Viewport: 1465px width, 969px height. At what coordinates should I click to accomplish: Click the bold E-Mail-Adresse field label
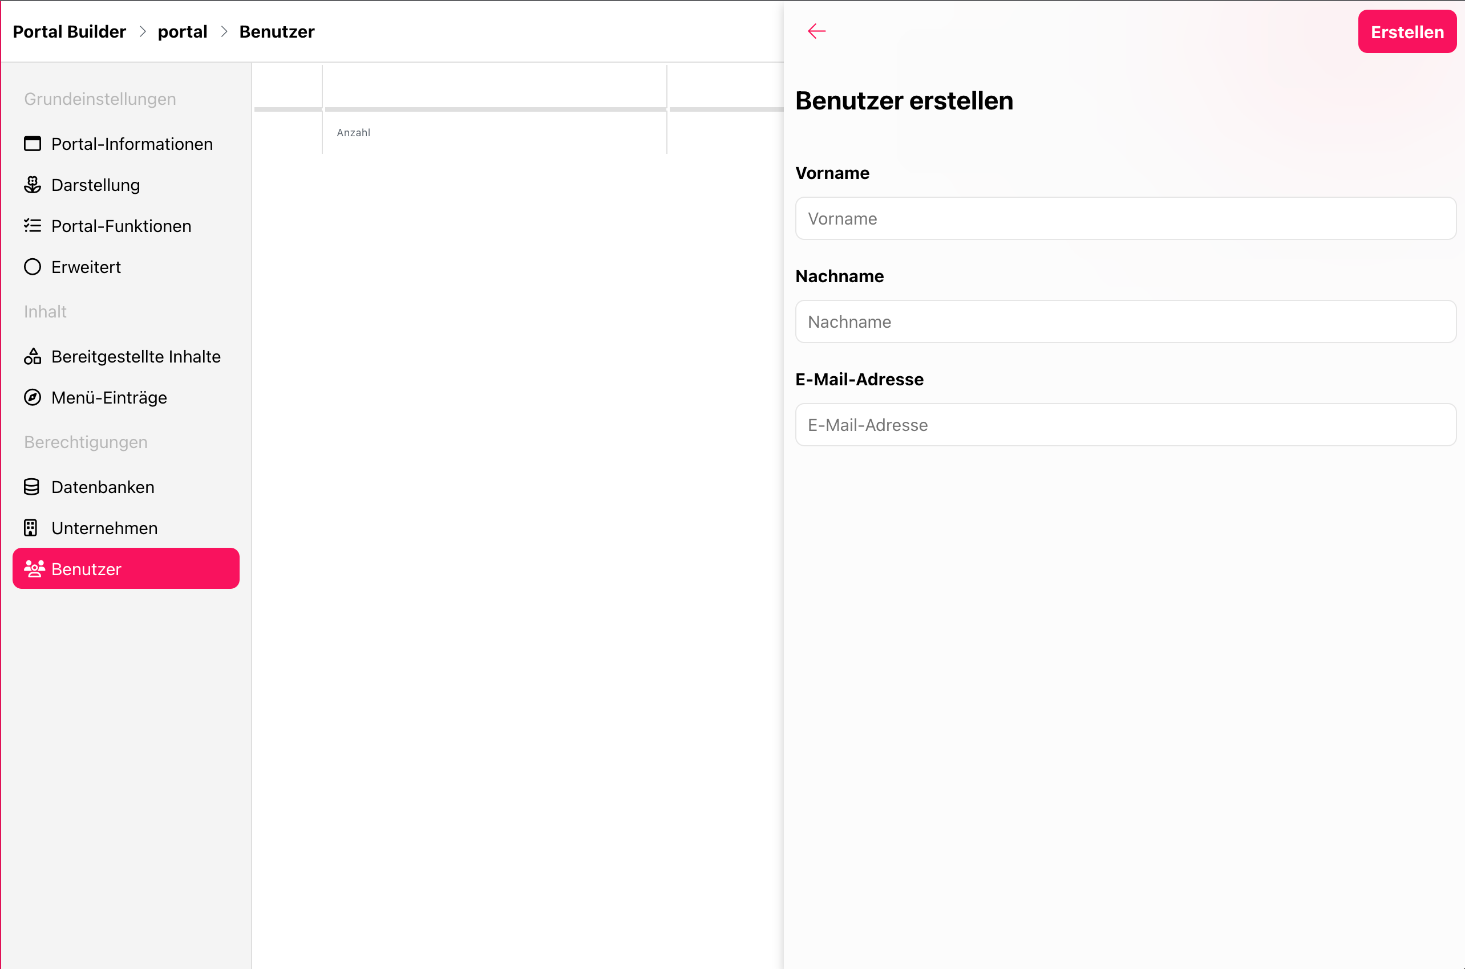click(859, 380)
